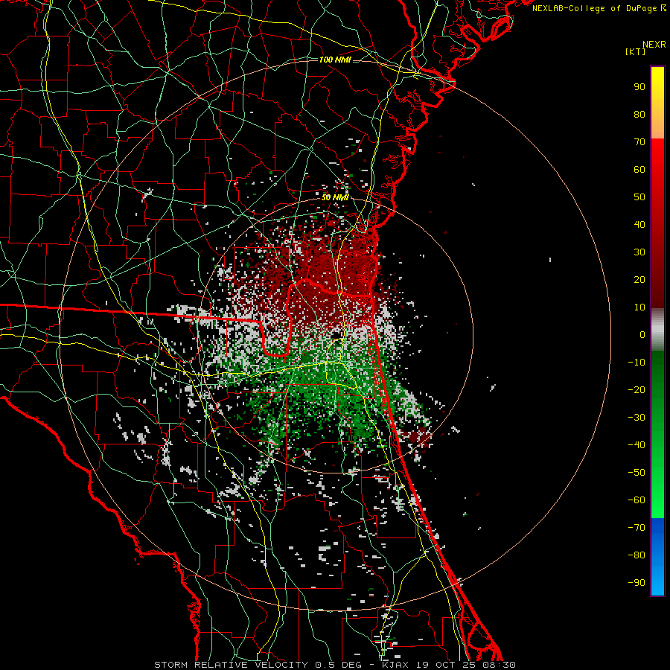Click the yellow top segment of the color bar

click(657, 103)
